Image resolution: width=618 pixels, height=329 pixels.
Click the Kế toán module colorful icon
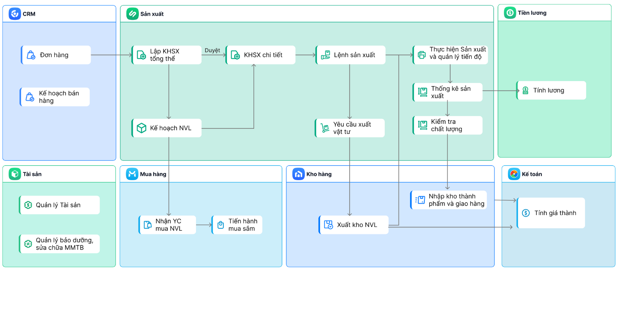pos(514,174)
